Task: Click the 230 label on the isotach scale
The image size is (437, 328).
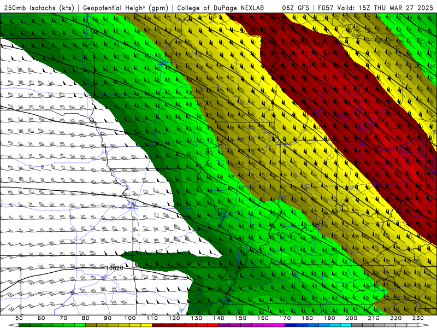Action: [x=418, y=318]
